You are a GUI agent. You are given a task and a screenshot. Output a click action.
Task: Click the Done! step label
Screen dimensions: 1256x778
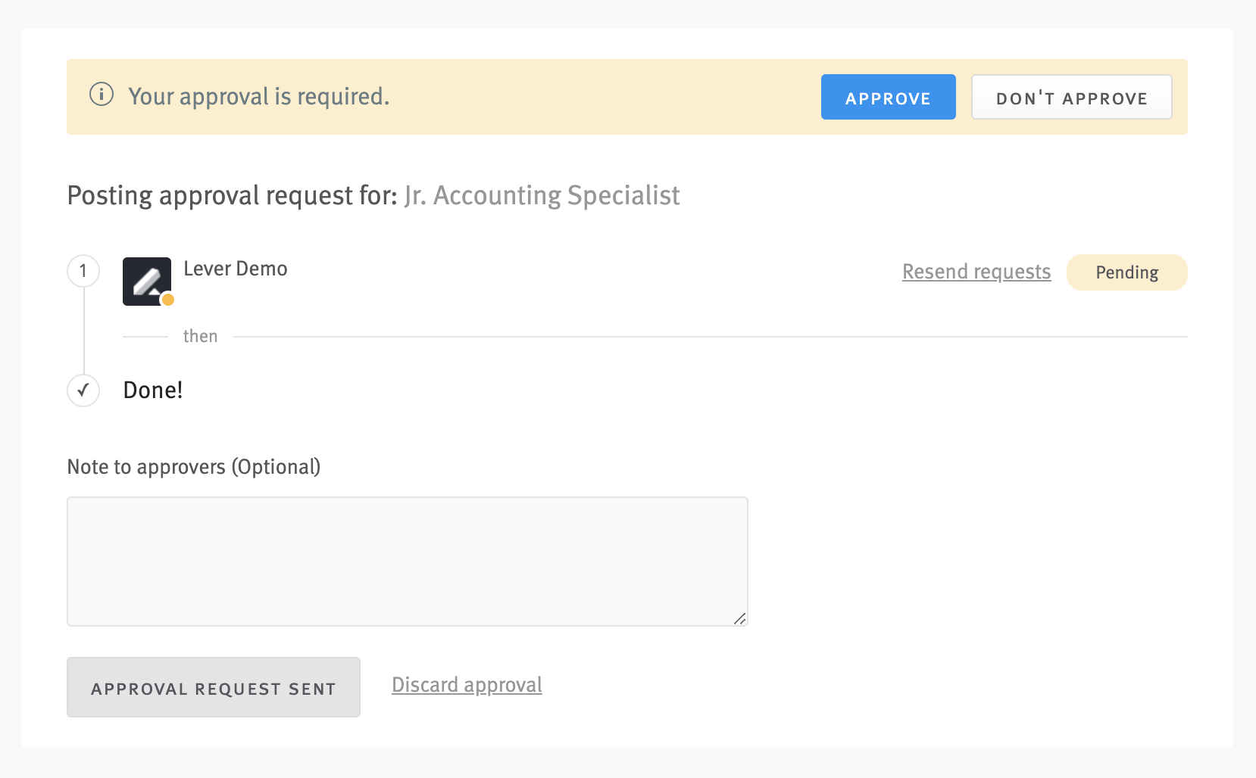click(x=152, y=390)
